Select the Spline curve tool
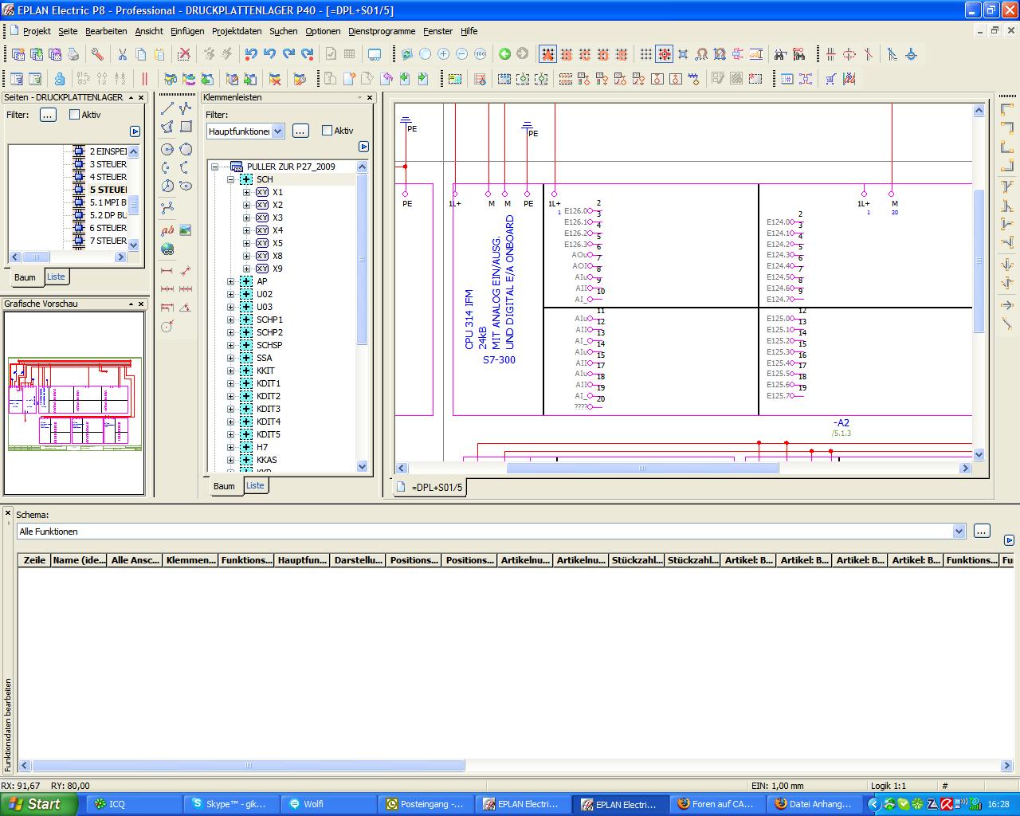 click(x=167, y=208)
